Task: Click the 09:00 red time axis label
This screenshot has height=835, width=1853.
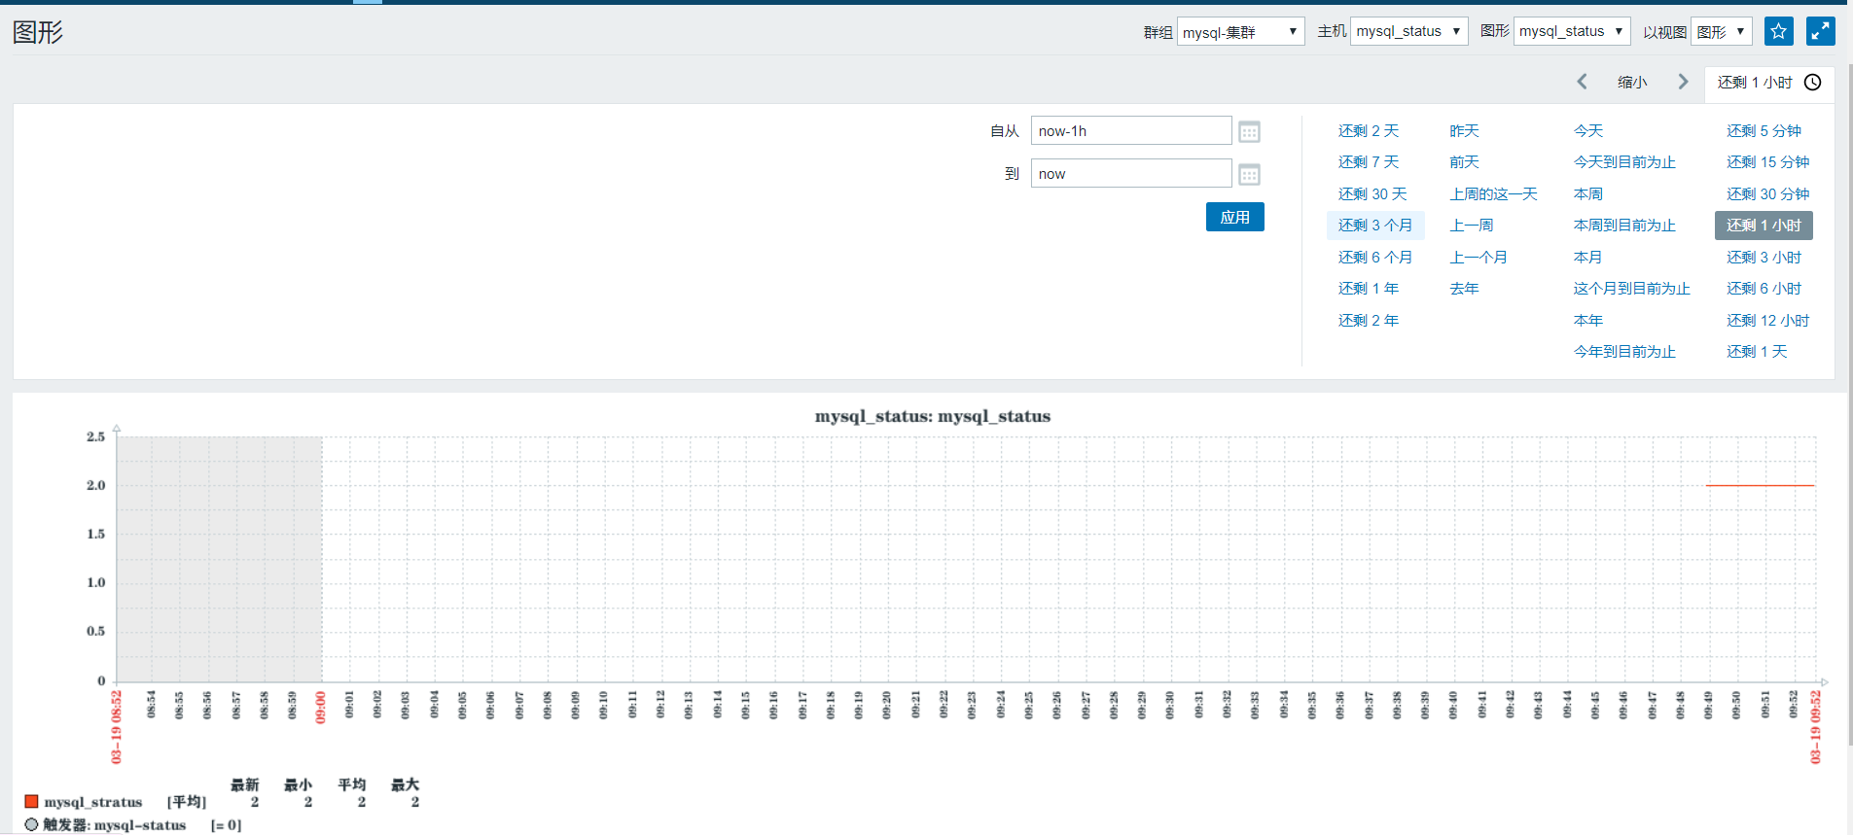Action: coord(321,708)
